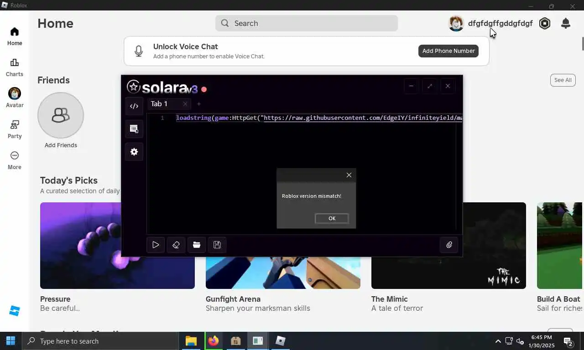Click Today's Picks heading
The width and height of the screenshot is (584, 350).
(69, 180)
